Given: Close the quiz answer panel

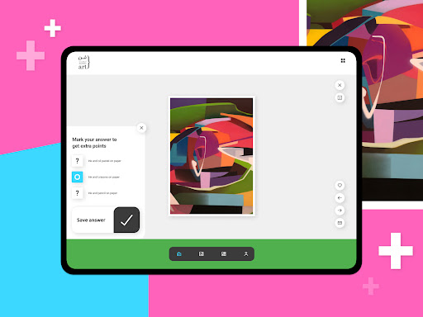Looking at the screenshot, I should [x=141, y=128].
